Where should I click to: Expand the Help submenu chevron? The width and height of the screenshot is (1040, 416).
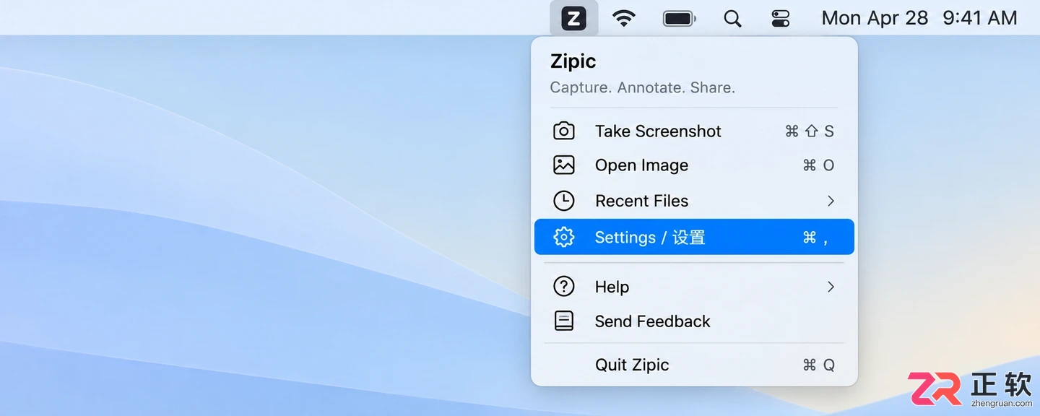pos(831,287)
